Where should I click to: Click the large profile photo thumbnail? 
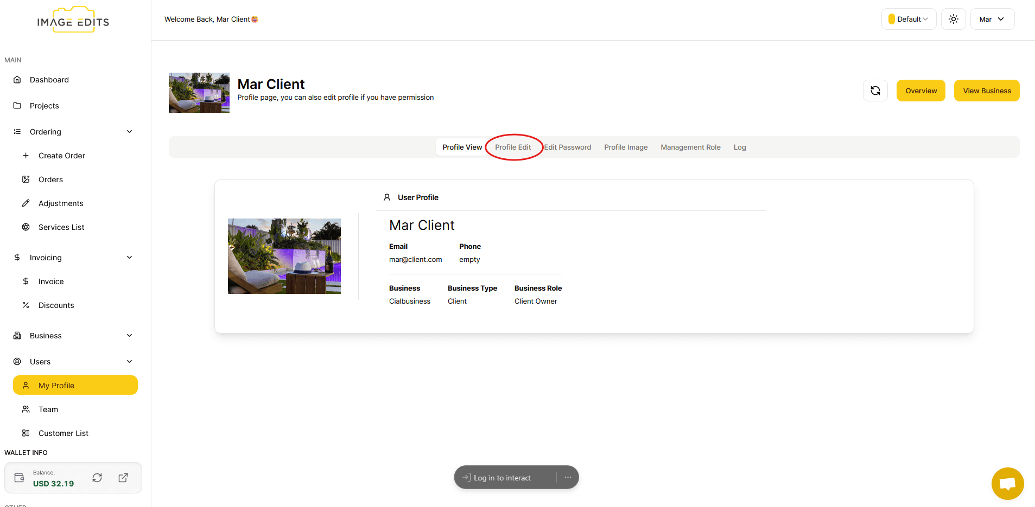pyautogui.click(x=284, y=256)
